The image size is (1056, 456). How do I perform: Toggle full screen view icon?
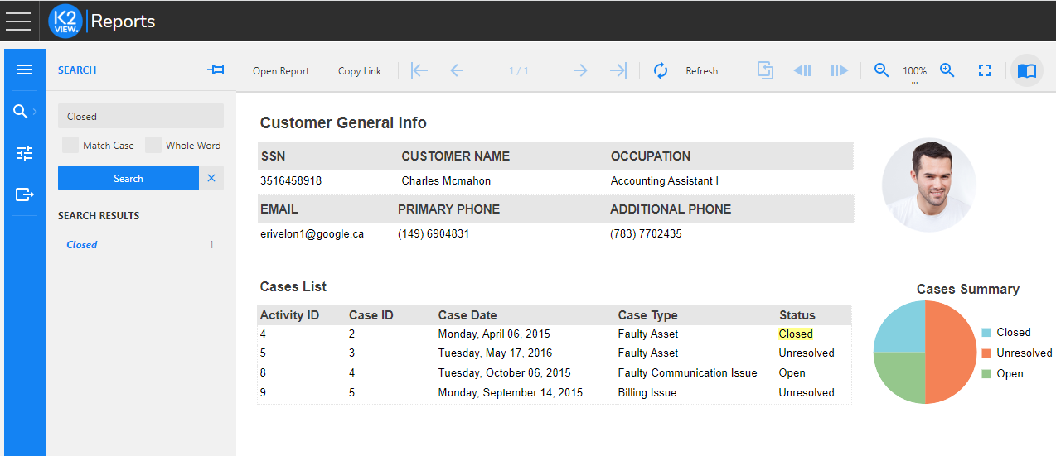pos(985,70)
